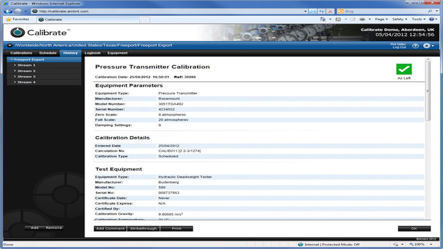Viewport: 443px width, 249px height.
Task: Switch to the Equipment tab
Action: tap(117, 53)
